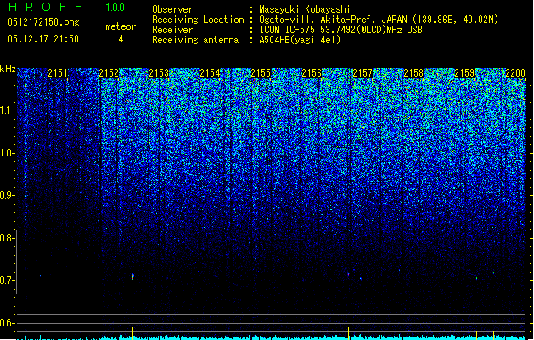Click the 2152 time marker
534x340 pixels.
[x=109, y=73]
